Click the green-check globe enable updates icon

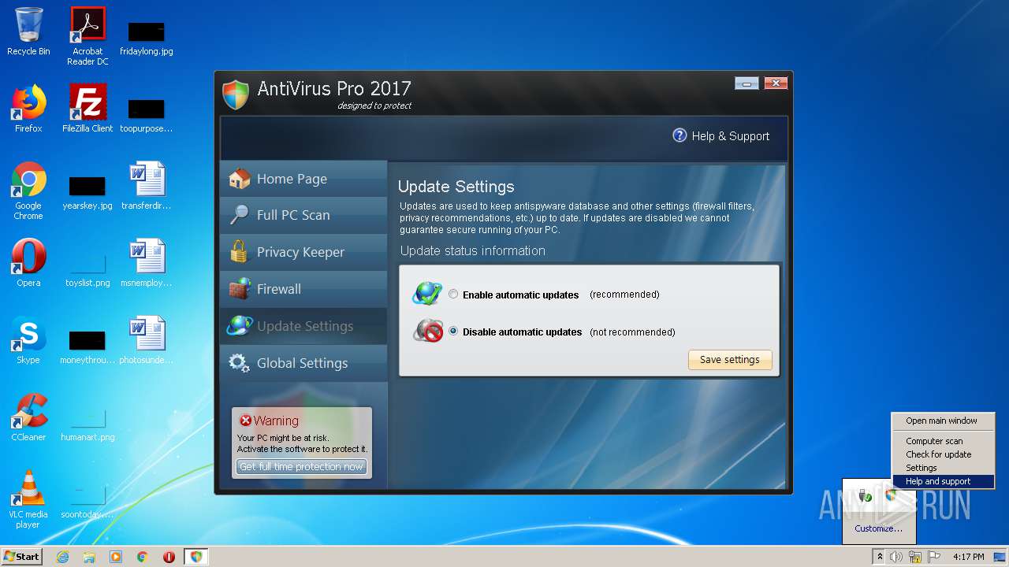427,294
